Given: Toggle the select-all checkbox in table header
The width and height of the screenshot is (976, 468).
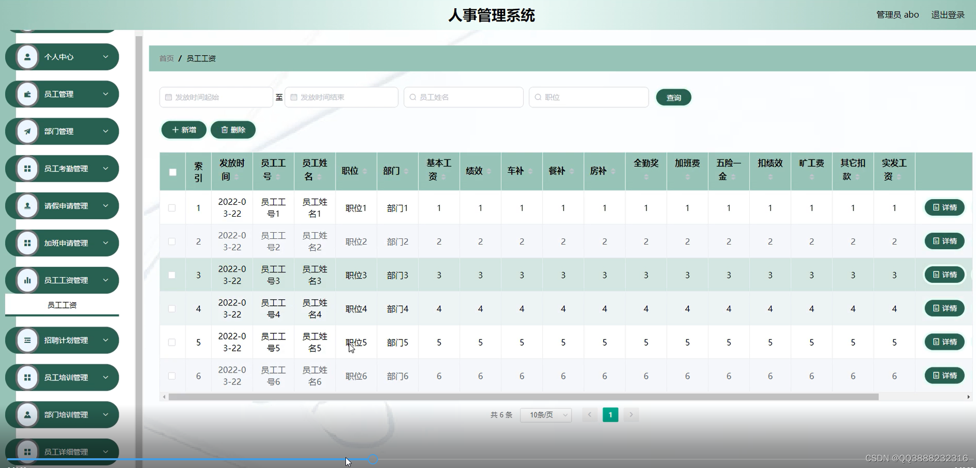Looking at the screenshot, I should coord(173,172).
